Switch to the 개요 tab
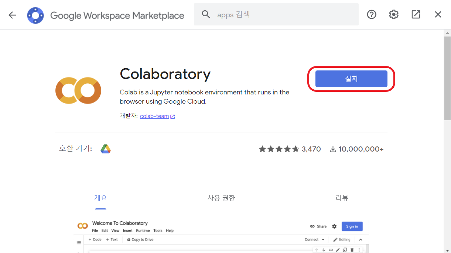The width and height of the screenshot is (451, 253). (x=100, y=198)
